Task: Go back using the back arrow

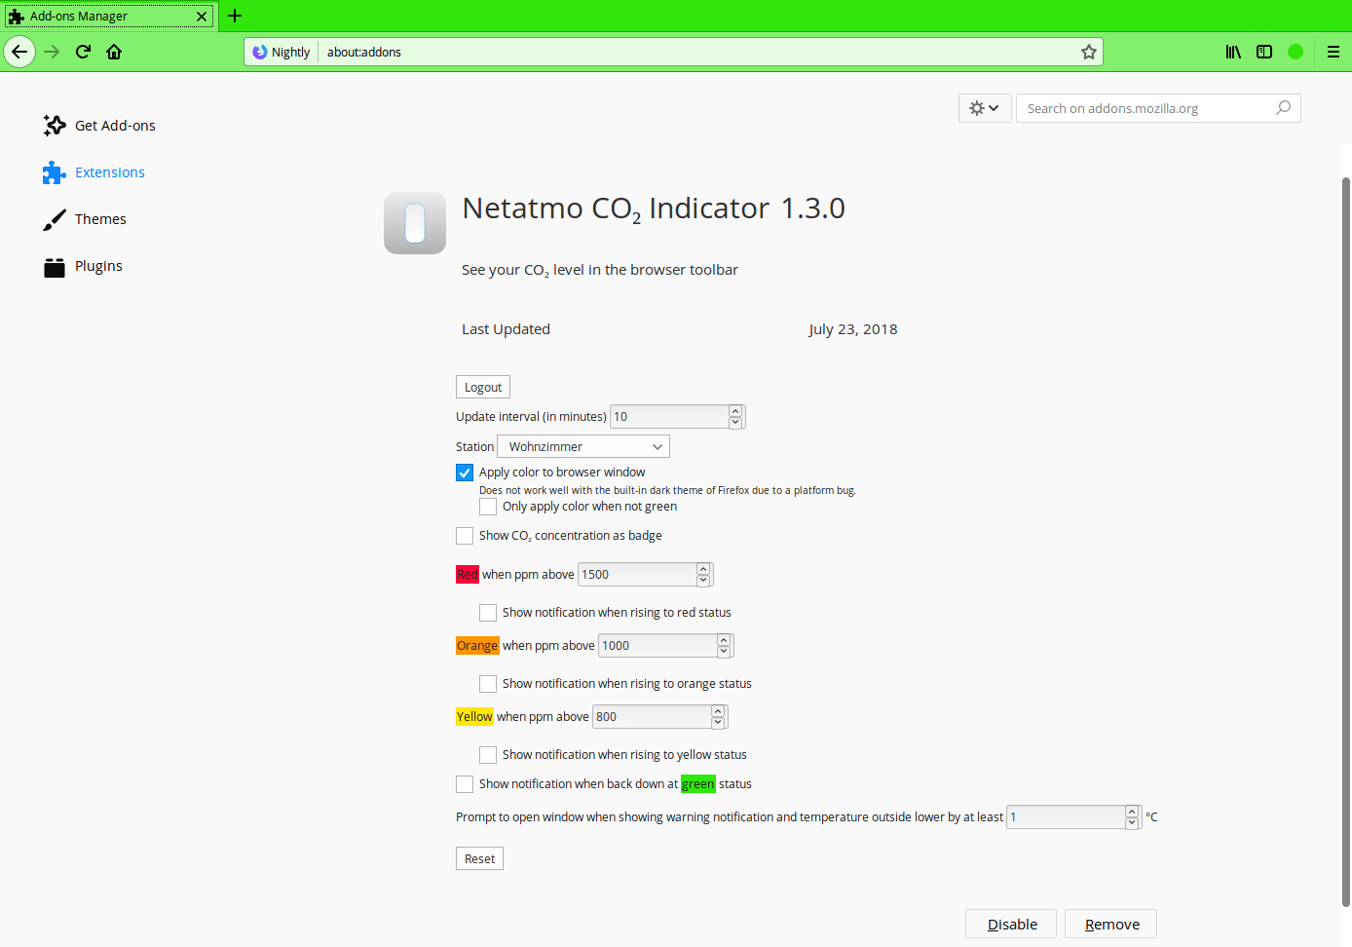Action: tap(19, 52)
